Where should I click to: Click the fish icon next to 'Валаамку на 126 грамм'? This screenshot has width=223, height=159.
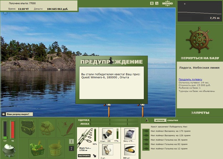click(146, 135)
